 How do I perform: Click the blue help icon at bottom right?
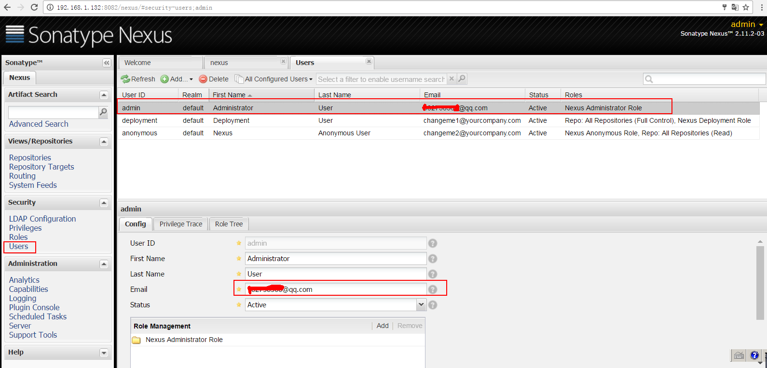coord(754,355)
